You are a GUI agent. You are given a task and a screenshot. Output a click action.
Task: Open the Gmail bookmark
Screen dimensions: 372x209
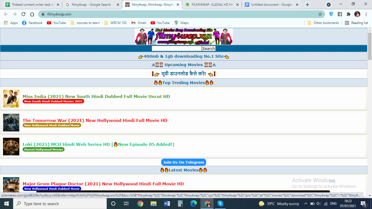139,23
